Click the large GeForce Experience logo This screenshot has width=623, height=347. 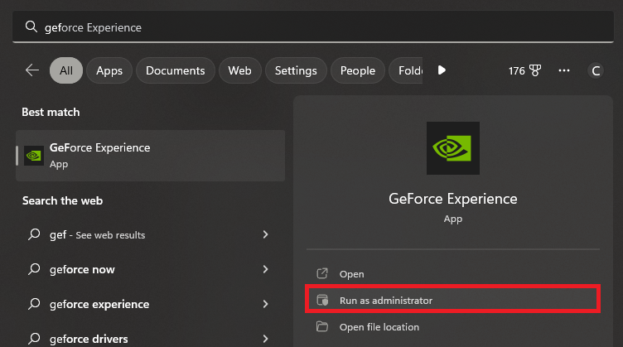[x=452, y=148]
